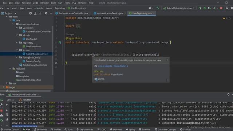Open the Profiler tool window
This screenshot has width=233, height=131.
(x=56, y=130)
